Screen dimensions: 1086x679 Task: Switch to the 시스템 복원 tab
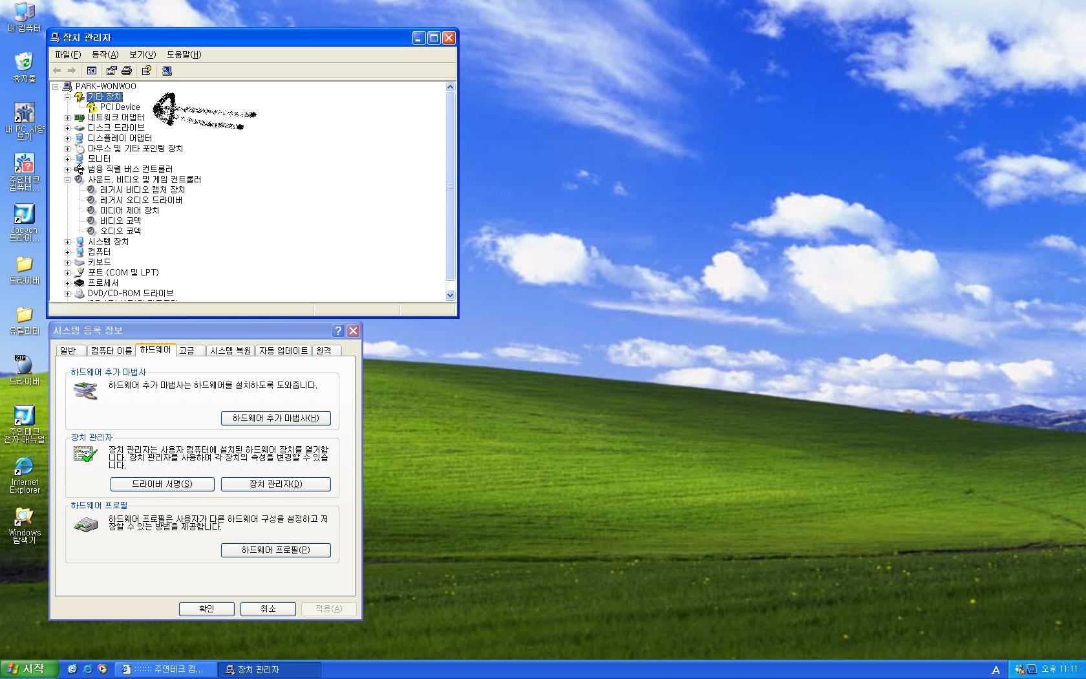point(231,350)
